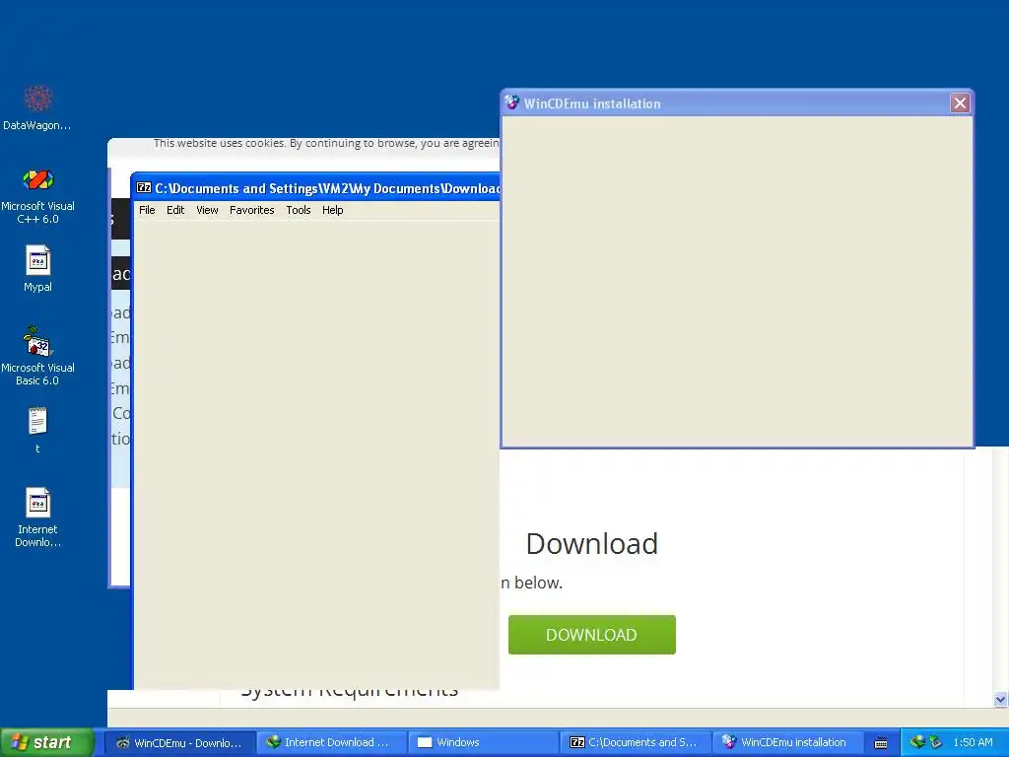Close the WinCDEmu installation window
1009x757 pixels.
point(960,103)
